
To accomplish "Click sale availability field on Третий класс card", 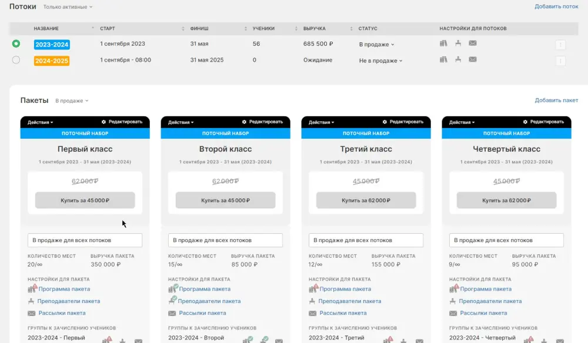I will (366, 240).
